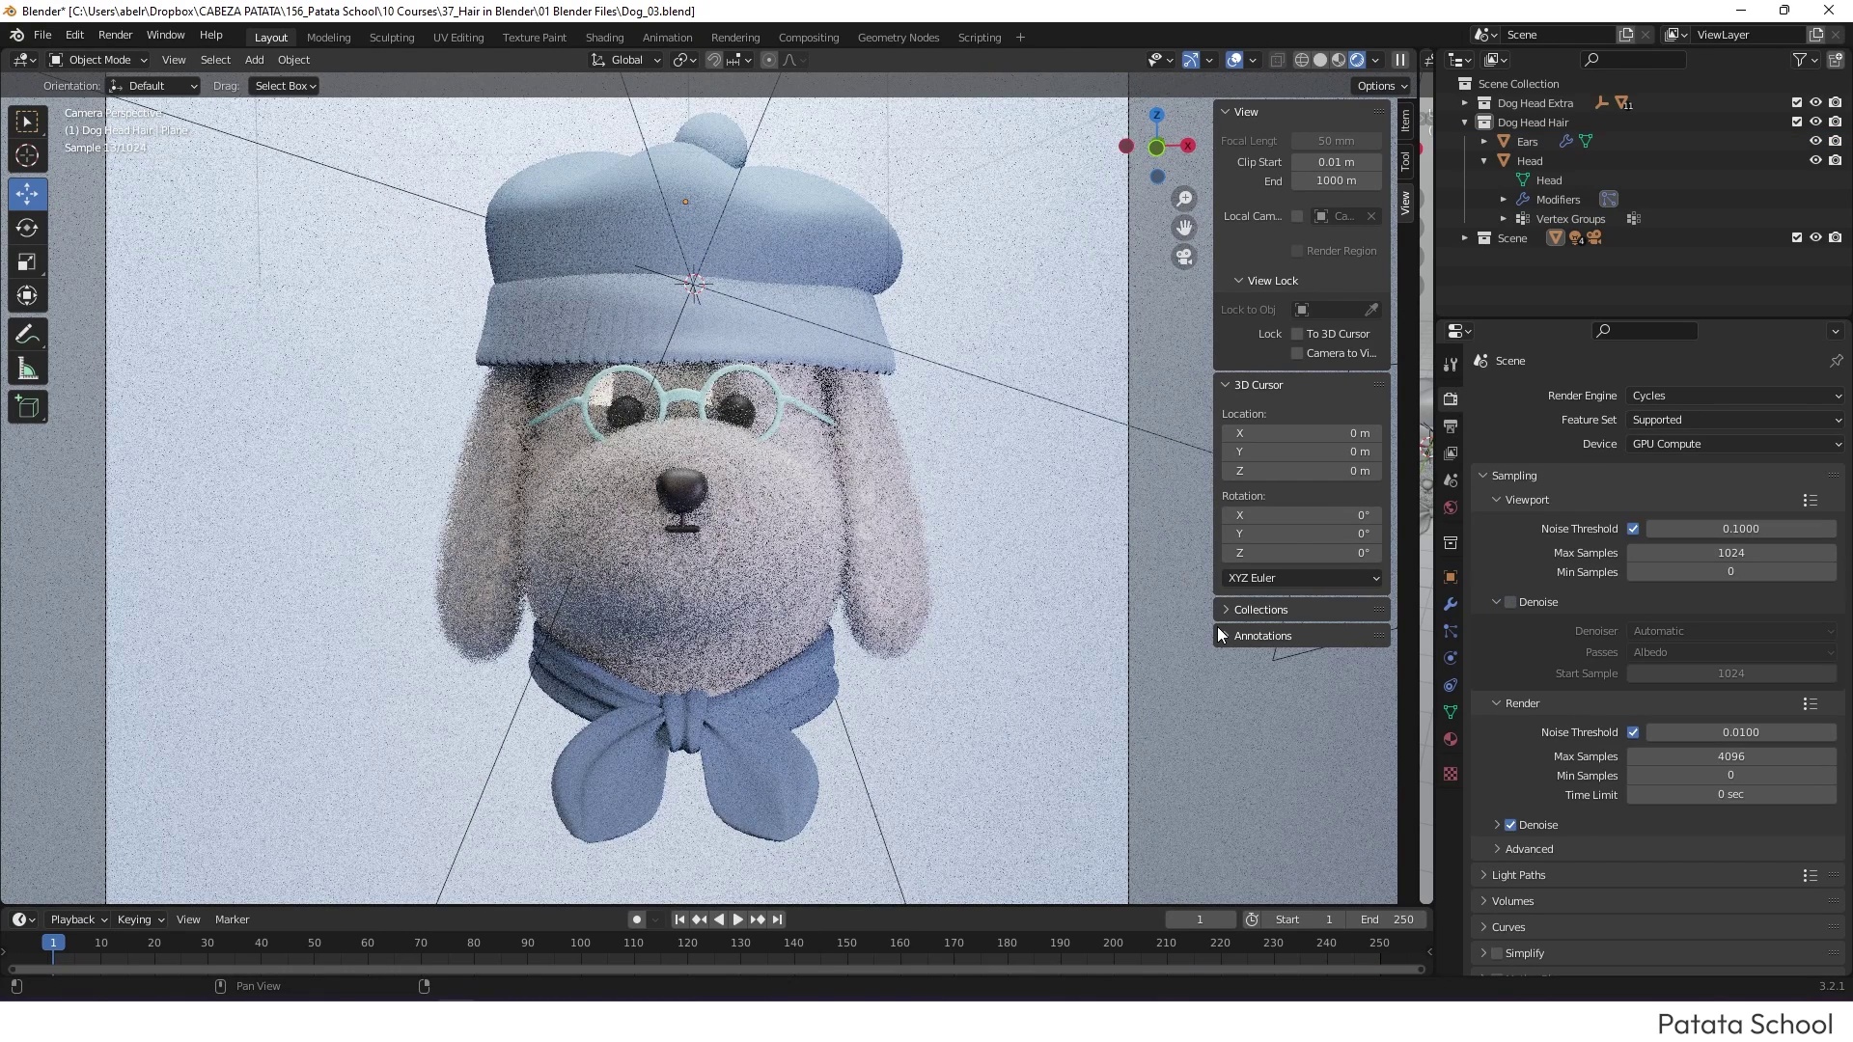Select the Cursor tool in the viewport toolbar
Image resolution: width=1853 pixels, height=1042 pixels.
(x=27, y=155)
